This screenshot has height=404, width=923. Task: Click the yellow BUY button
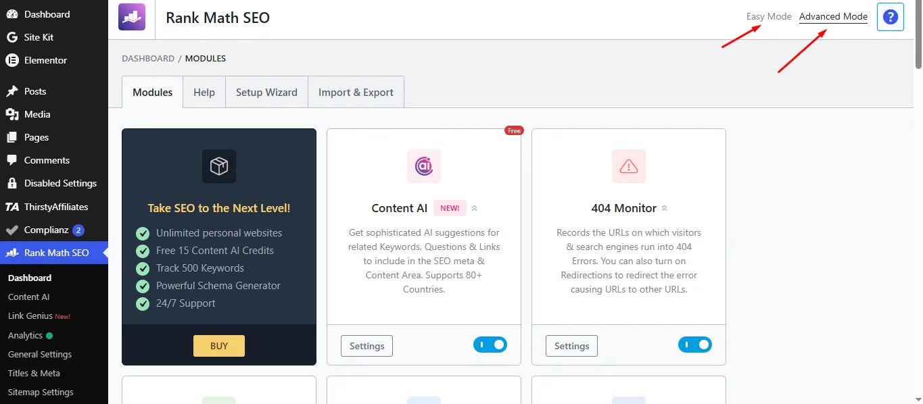click(x=219, y=346)
